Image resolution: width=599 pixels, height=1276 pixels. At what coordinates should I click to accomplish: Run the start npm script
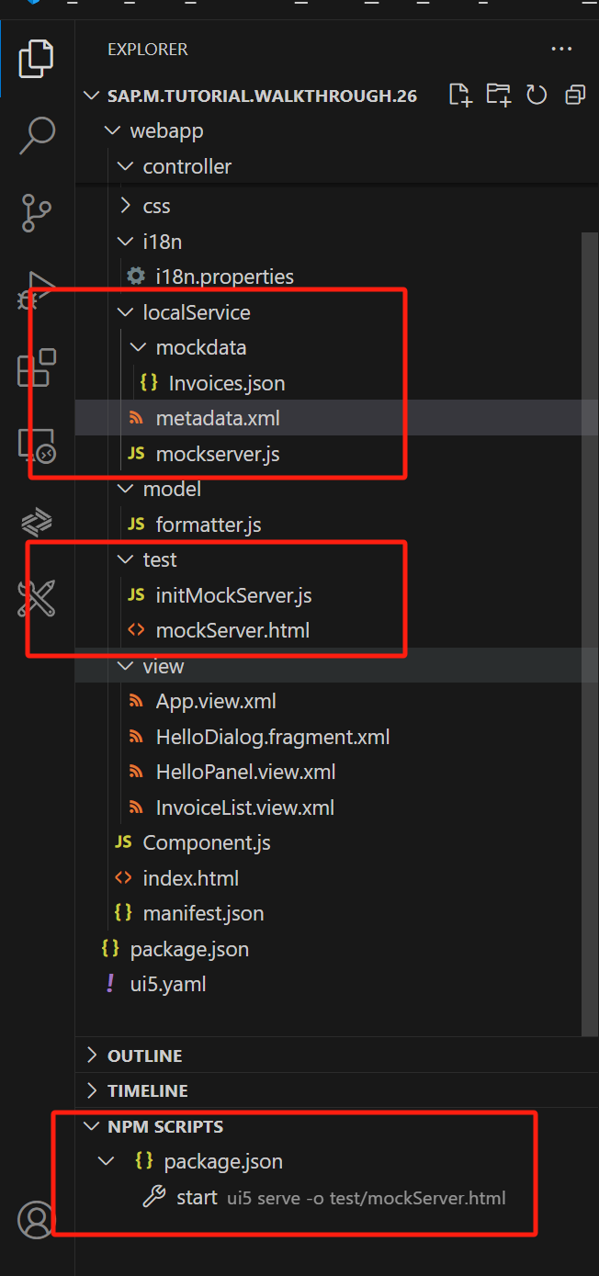(197, 1197)
